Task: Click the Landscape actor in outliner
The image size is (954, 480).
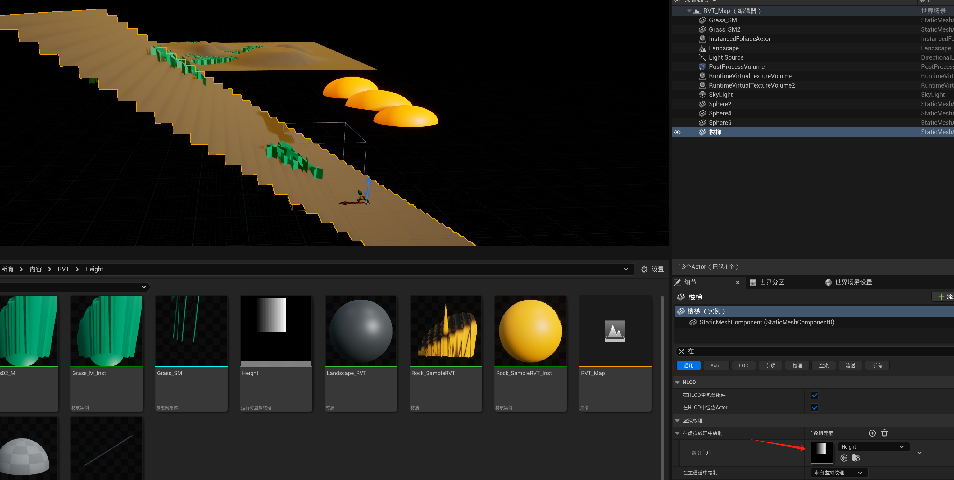Action: click(723, 48)
